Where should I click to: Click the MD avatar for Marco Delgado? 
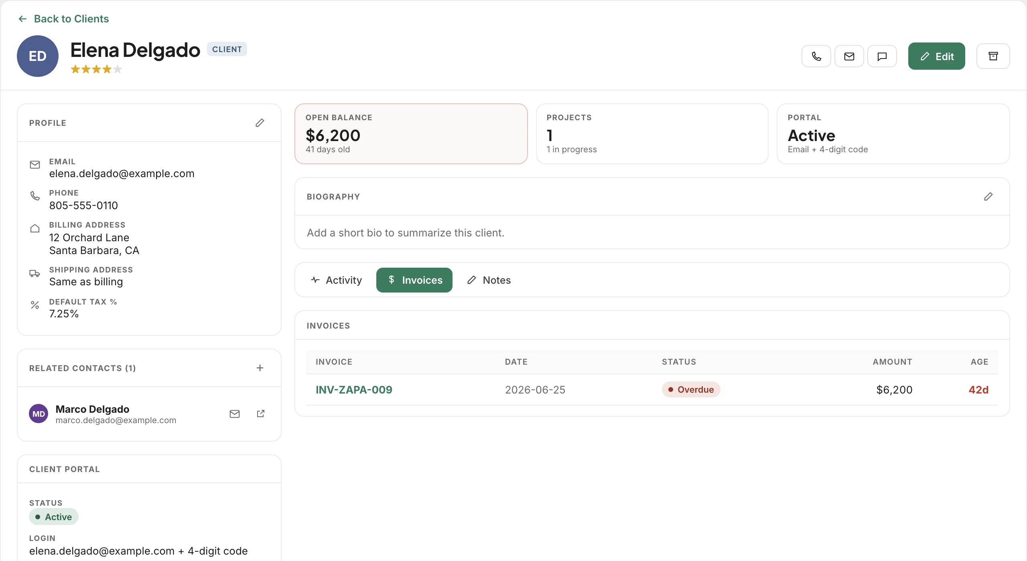39,414
